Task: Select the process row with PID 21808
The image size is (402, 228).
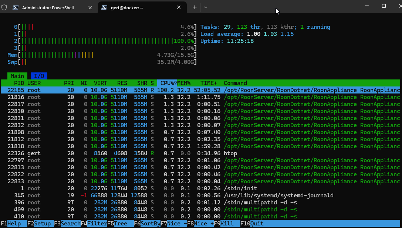Action: coord(200,132)
